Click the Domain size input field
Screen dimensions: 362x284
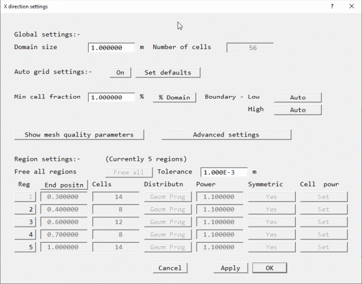point(111,47)
